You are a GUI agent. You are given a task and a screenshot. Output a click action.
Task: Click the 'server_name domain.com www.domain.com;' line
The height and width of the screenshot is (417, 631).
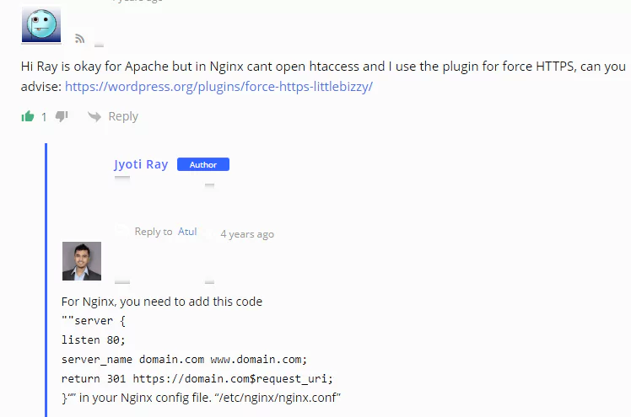point(184,359)
